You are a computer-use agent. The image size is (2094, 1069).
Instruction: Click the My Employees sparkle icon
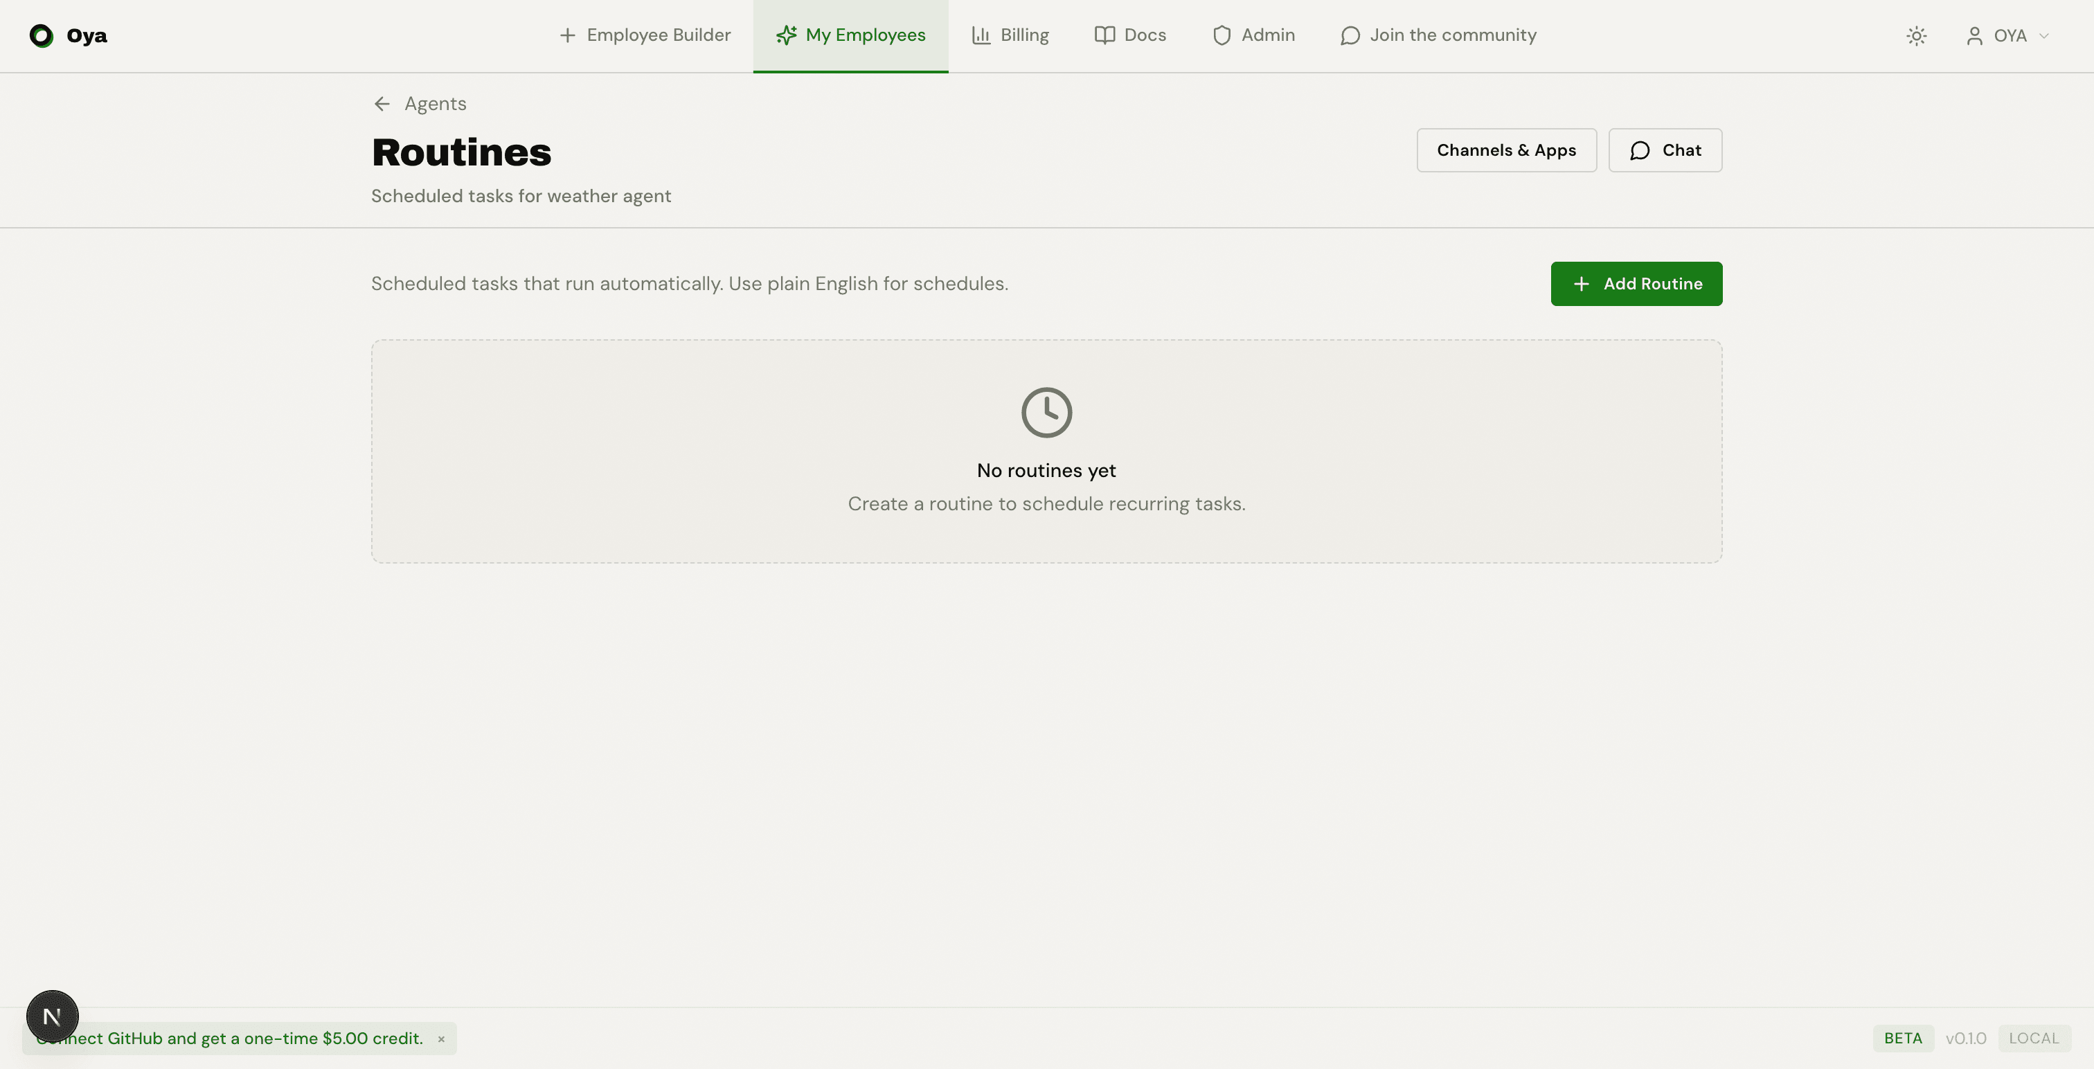click(x=785, y=35)
